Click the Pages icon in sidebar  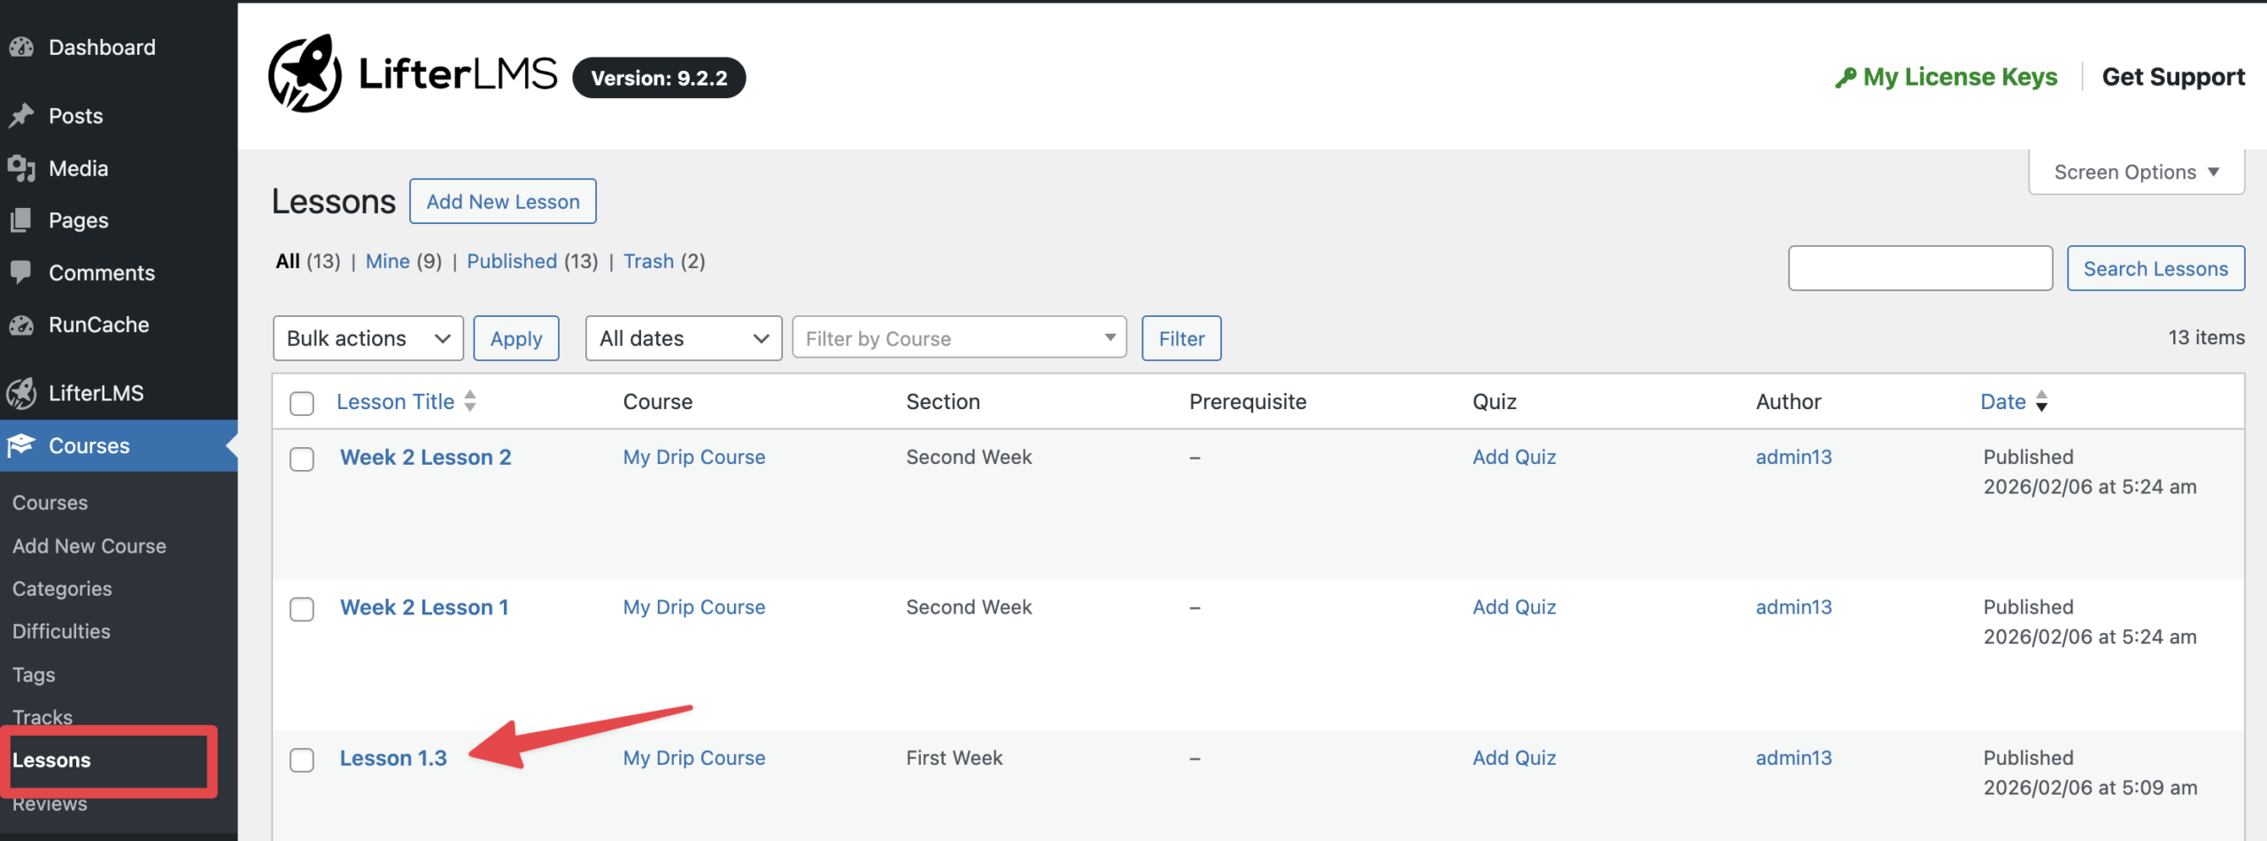pos(21,220)
